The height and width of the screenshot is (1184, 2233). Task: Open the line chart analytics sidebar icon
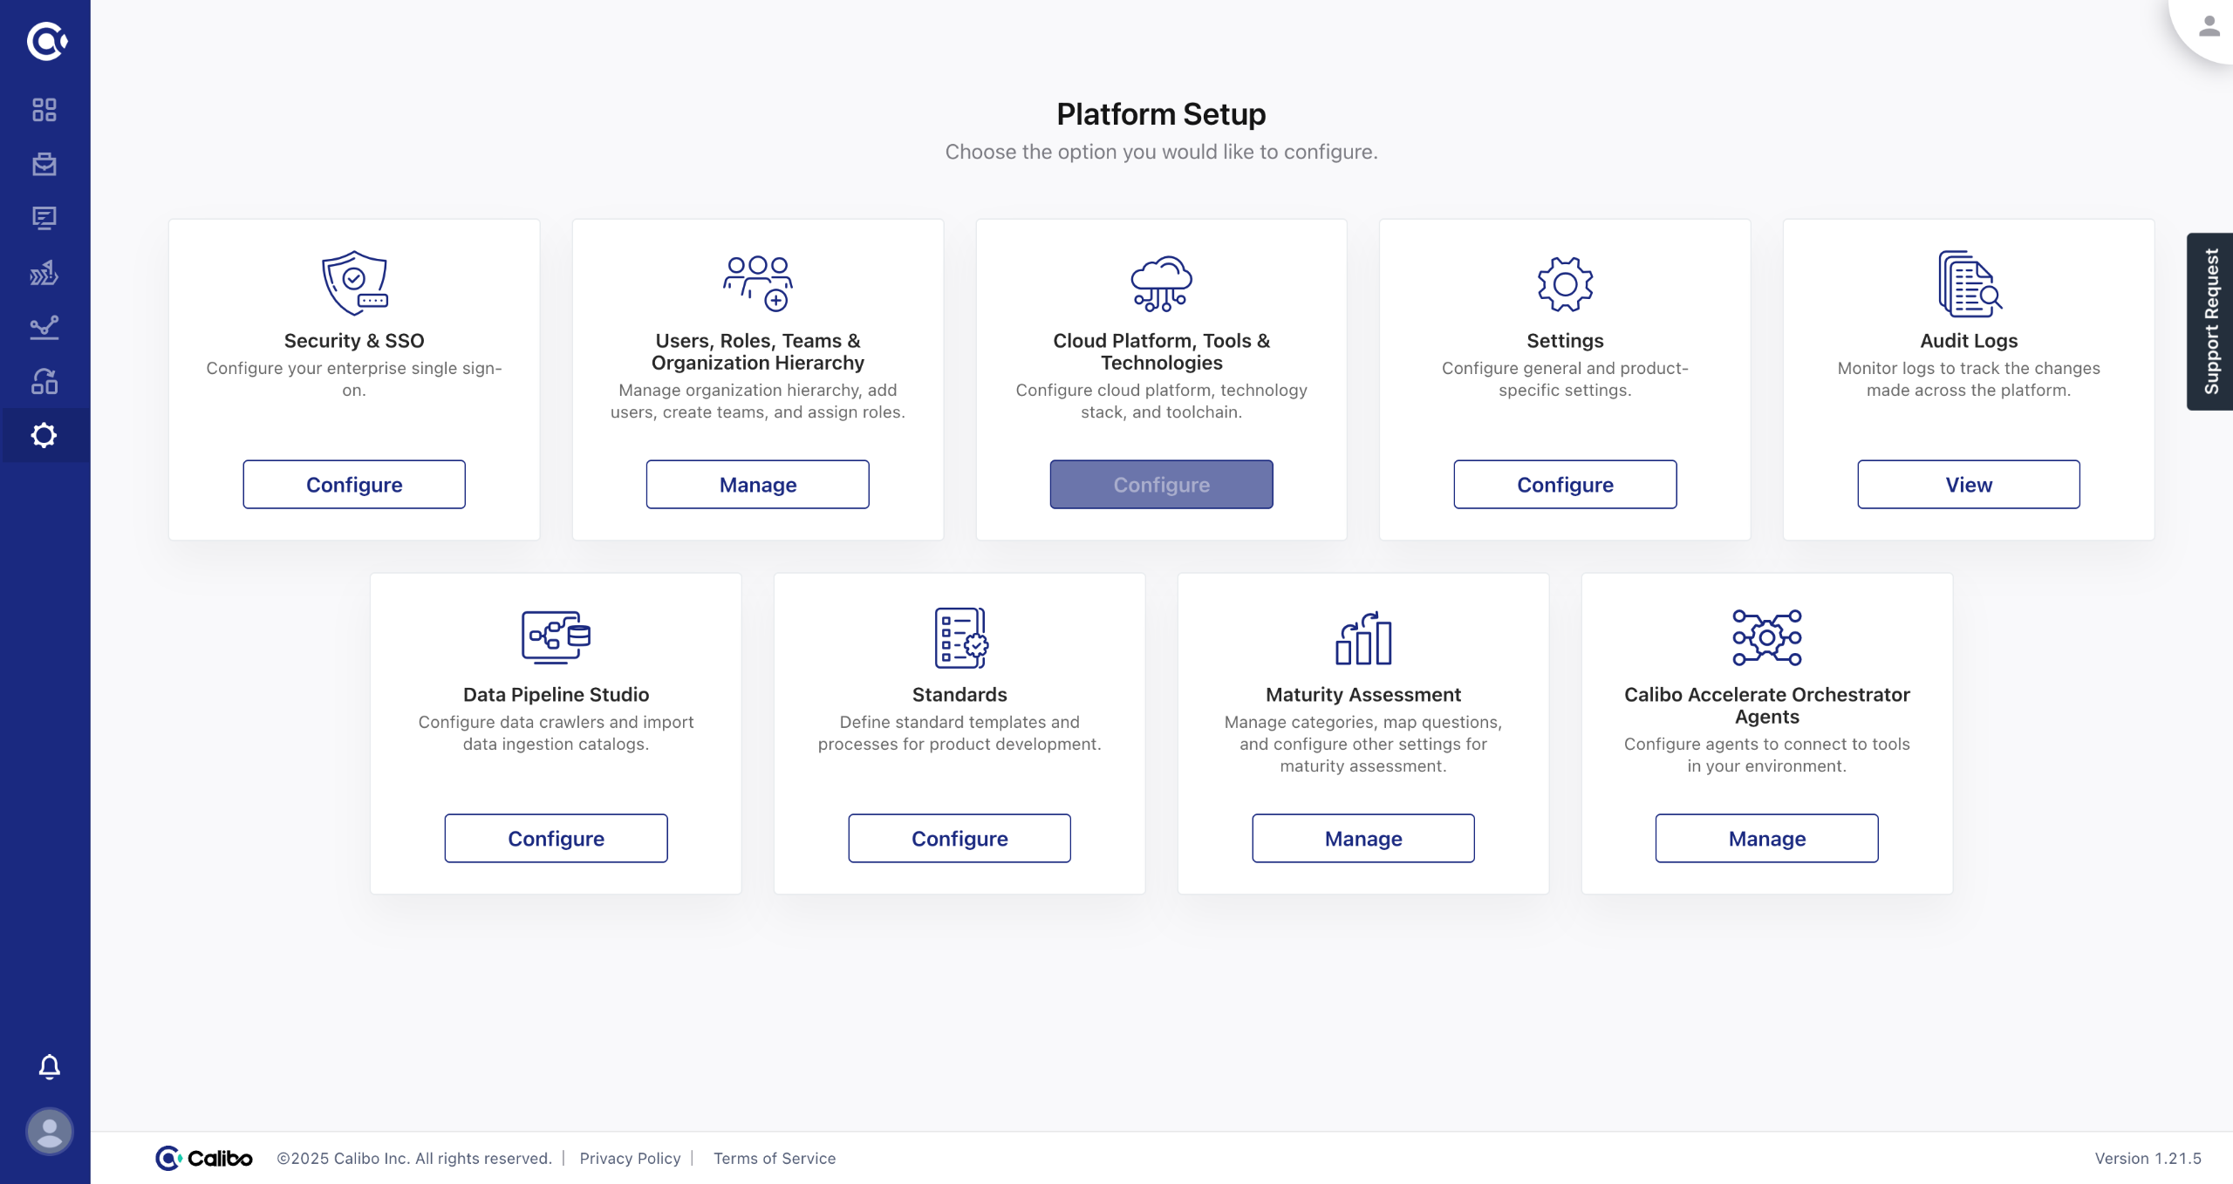[x=44, y=328]
